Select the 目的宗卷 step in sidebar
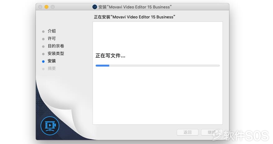The image size is (273, 144). [x=56, y=46]
